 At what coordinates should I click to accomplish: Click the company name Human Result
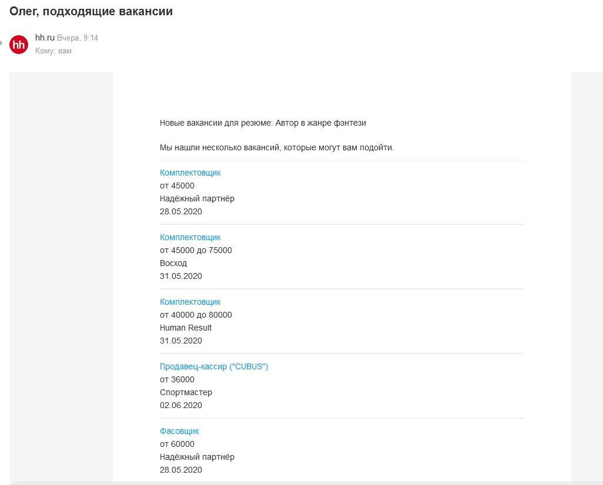click(x=186, y=328)
